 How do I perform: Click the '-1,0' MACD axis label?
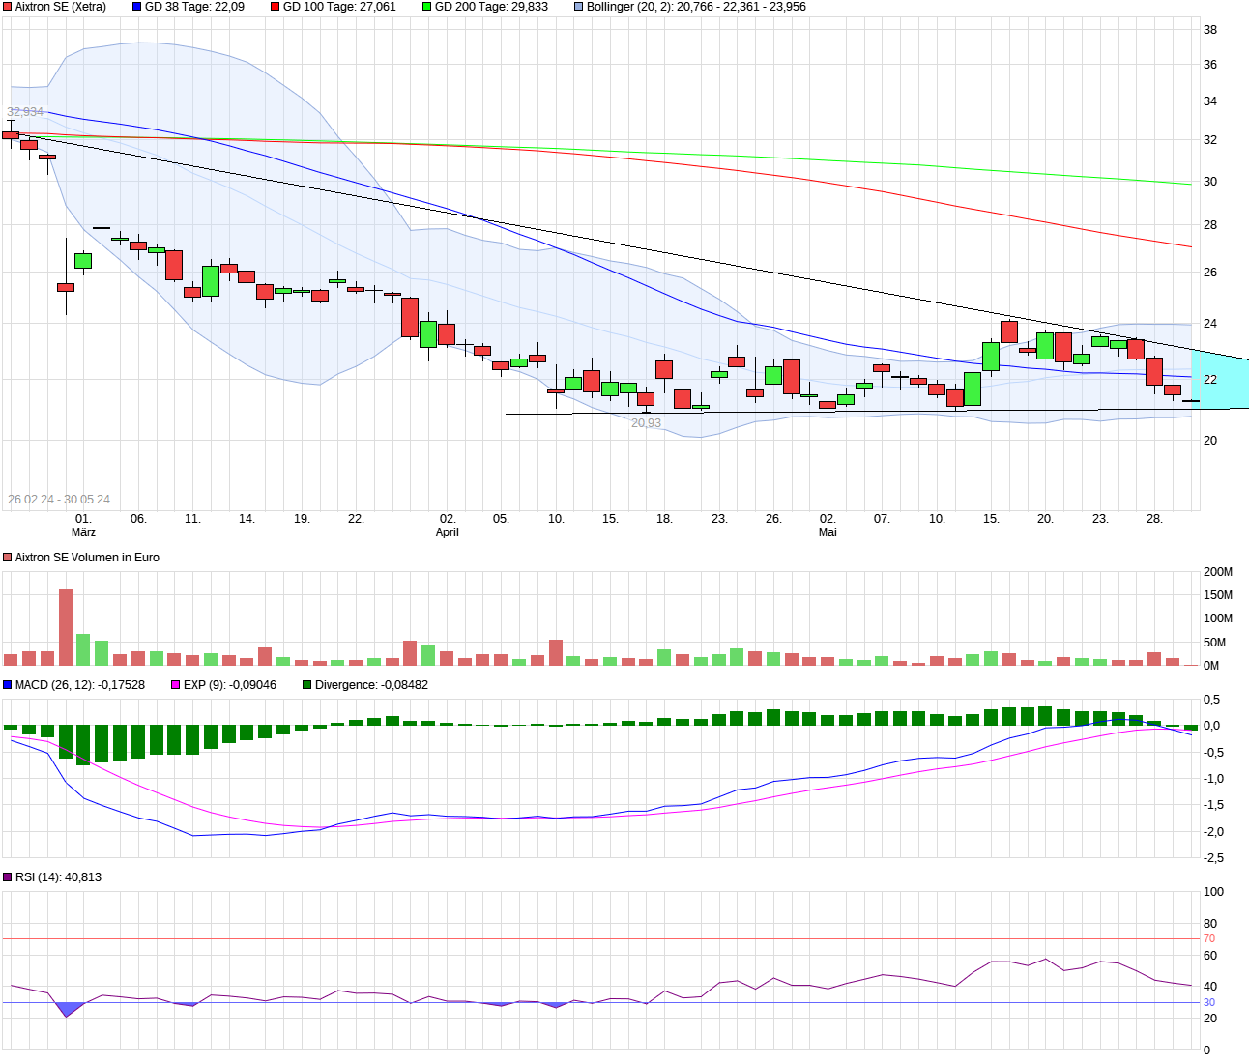[x=1213, y=779]
